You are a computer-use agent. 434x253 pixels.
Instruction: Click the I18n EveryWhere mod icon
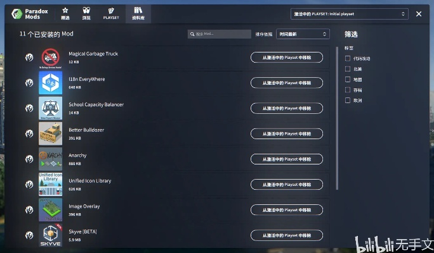tap(50, 83)
